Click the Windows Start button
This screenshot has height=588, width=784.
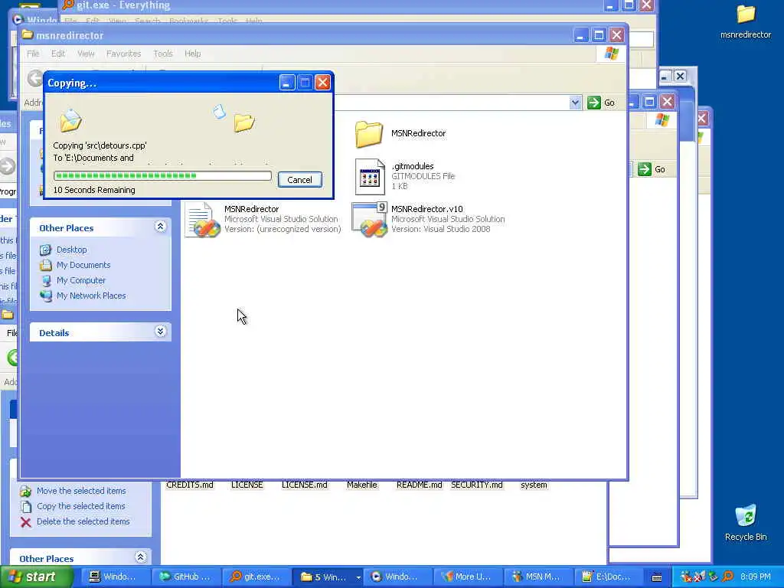(x=36, y=577)
